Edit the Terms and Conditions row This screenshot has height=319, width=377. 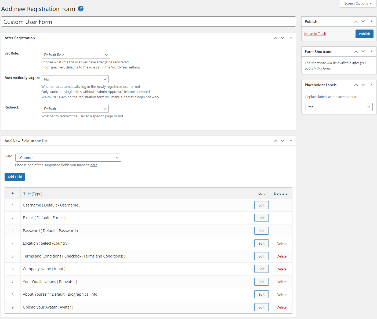tap(262, 256)
